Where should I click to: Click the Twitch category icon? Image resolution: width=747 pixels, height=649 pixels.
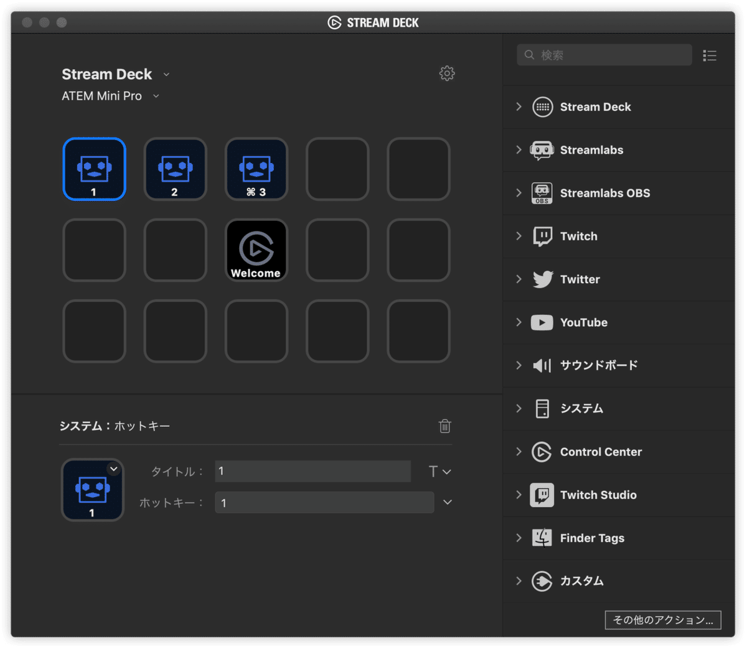tap(542, 236)
